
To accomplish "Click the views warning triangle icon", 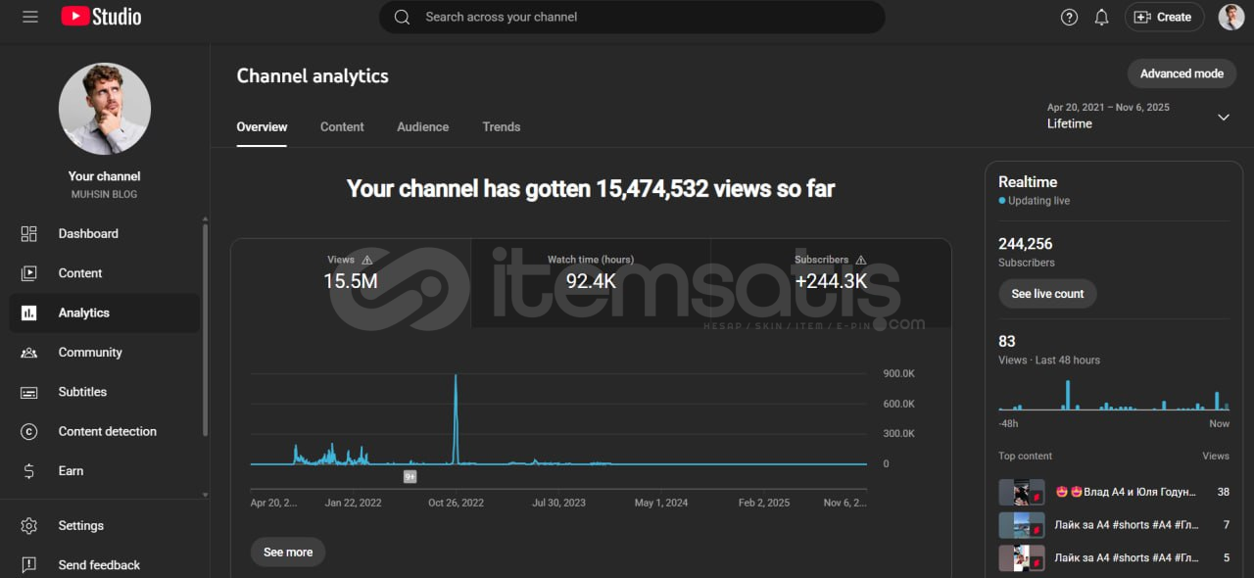I will point(367,261).
